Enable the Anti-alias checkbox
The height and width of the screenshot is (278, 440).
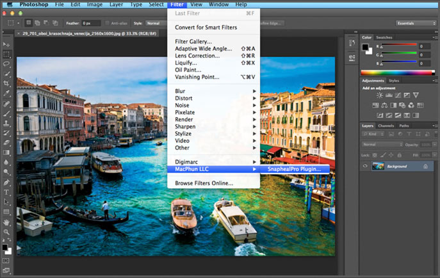coord(108,23)
